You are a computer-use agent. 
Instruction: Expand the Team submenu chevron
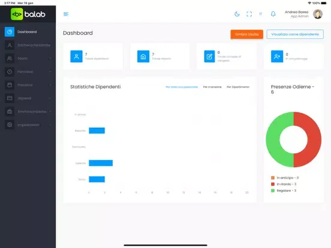(x=50, y=59)
